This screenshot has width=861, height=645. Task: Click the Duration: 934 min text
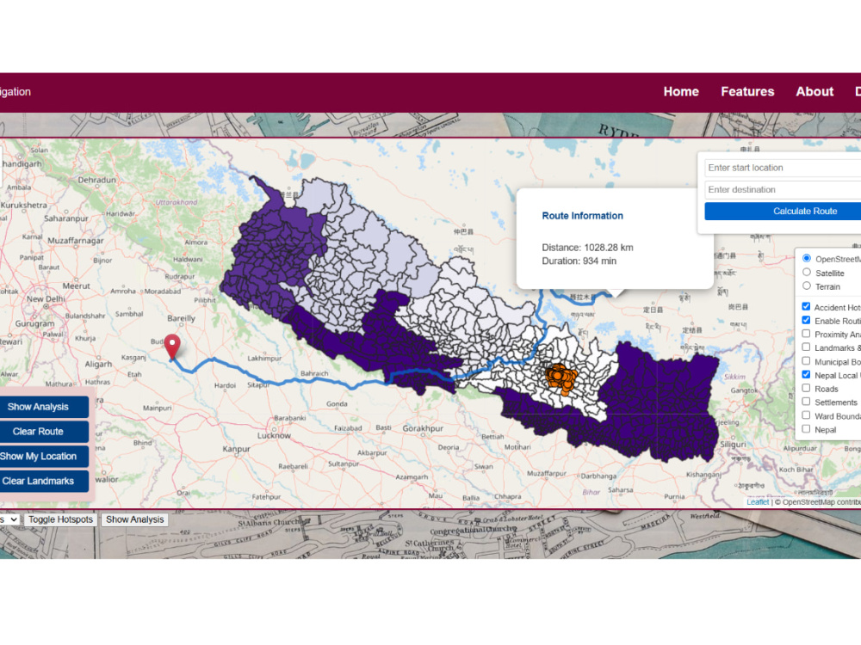pyautogui.click(x=579, y=261)
